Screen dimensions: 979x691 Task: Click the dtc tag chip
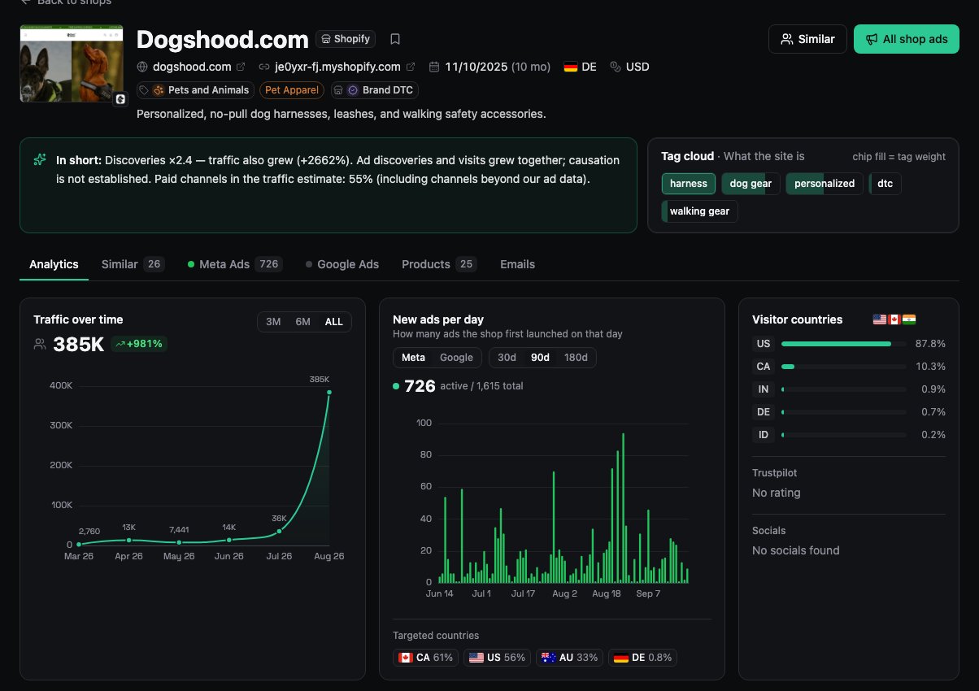pos(885,184)
